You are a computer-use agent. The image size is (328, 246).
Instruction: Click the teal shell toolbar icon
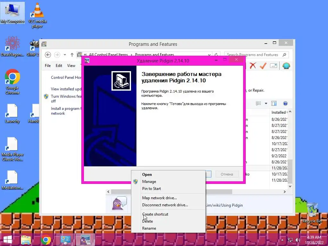point(286,66)
